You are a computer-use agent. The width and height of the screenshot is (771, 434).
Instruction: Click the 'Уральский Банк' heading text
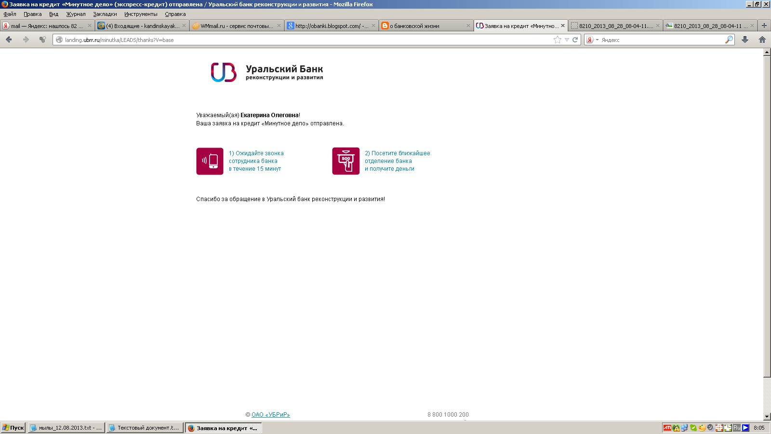click(x=284, y=69)
